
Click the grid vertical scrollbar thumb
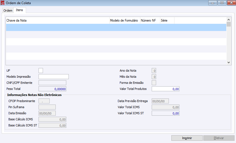point(229,24)
